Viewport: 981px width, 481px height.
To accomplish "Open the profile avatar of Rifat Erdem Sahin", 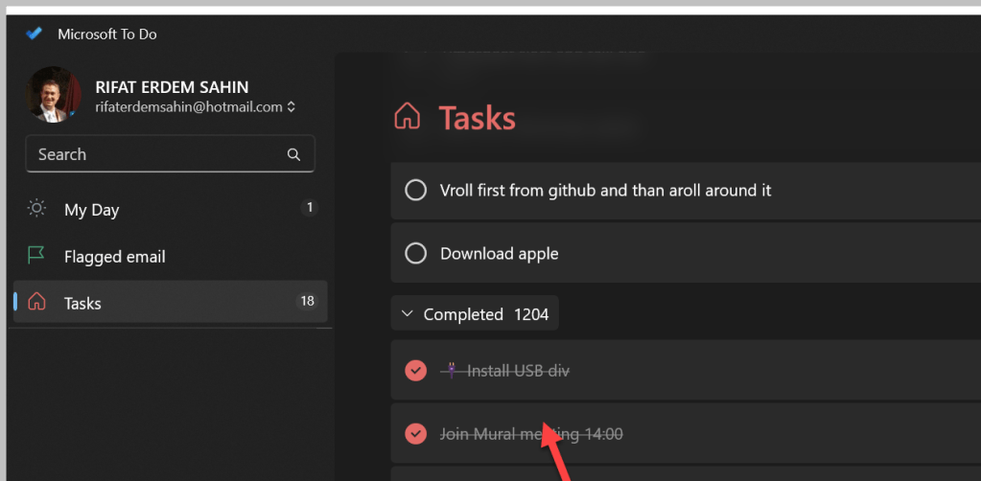I will tap(54, 95).
